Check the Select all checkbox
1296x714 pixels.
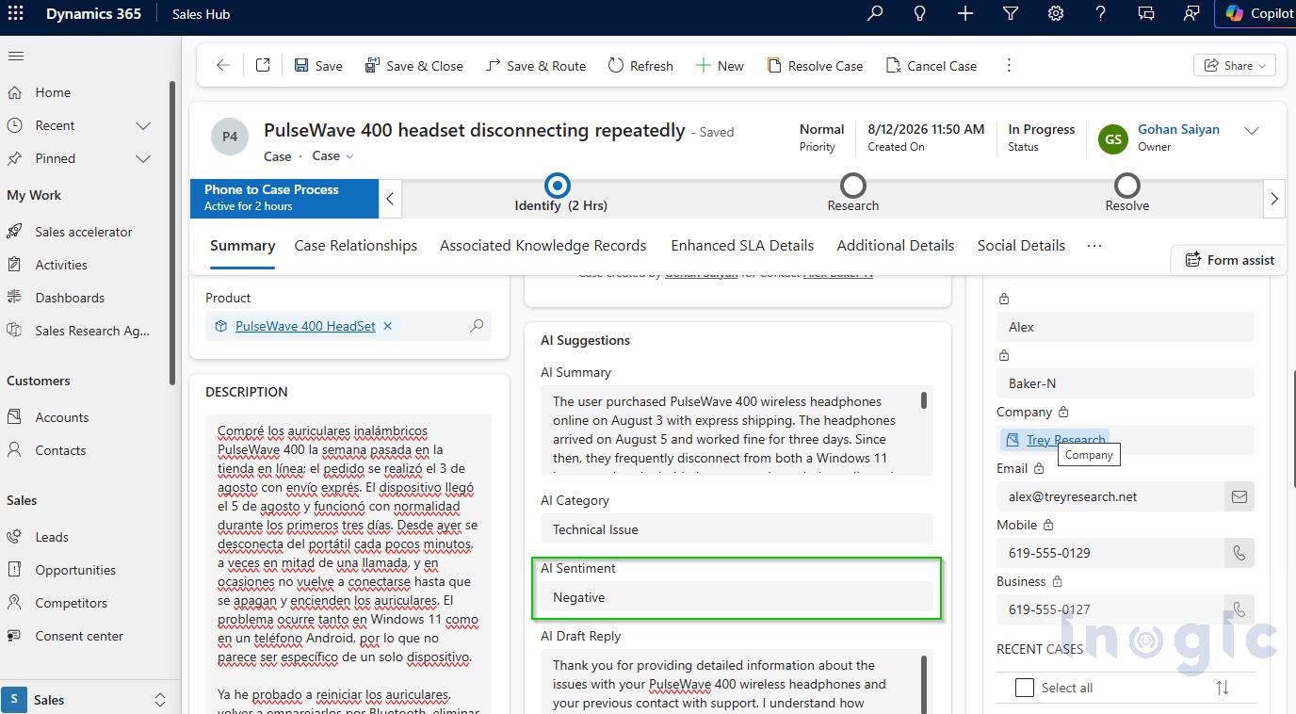point(1025,688)
